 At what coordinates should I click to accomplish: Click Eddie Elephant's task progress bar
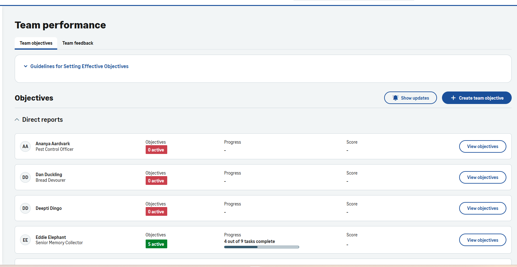261,247
